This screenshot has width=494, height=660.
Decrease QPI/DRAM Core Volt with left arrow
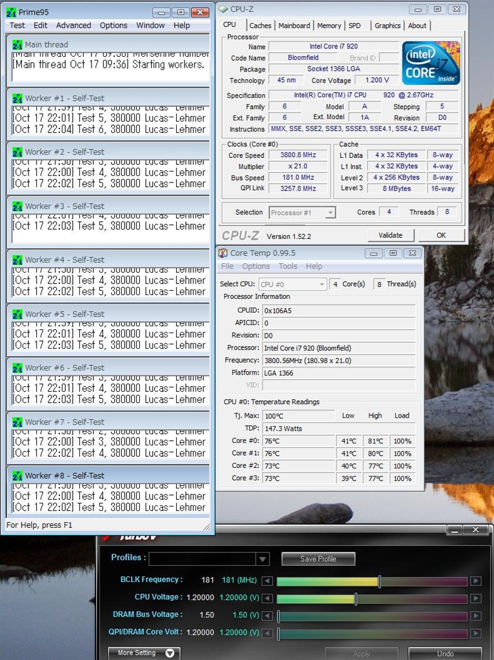267,633
